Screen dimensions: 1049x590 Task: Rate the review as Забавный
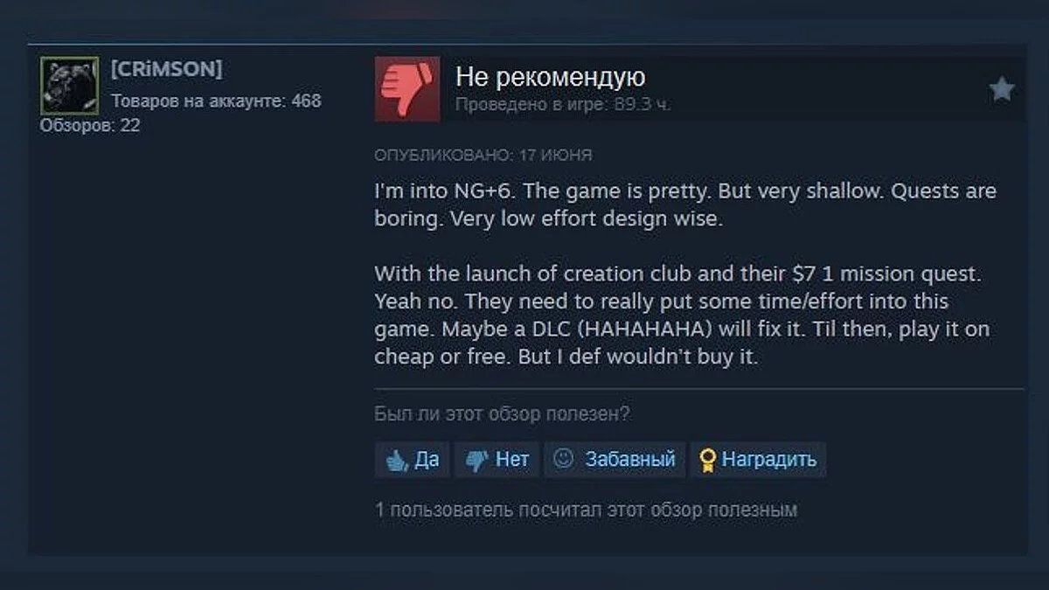tap(615, 460)
